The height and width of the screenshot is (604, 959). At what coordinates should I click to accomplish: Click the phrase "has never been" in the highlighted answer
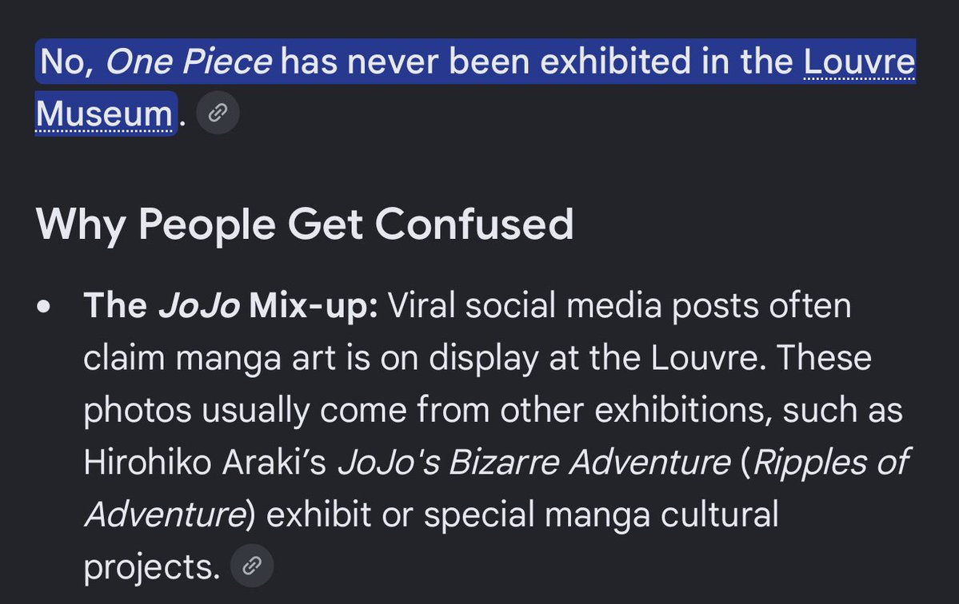click(x=406, y=62)
